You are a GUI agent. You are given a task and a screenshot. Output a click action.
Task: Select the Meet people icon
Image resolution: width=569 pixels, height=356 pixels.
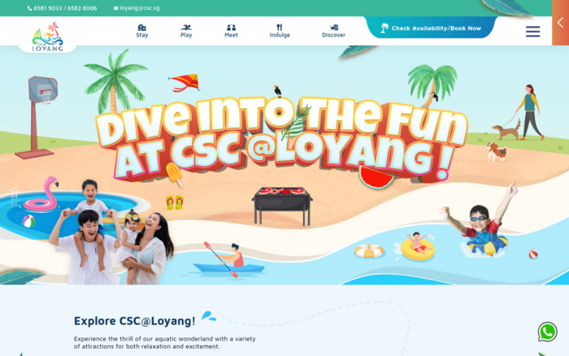pyautogui.click(x=231, y=27)
